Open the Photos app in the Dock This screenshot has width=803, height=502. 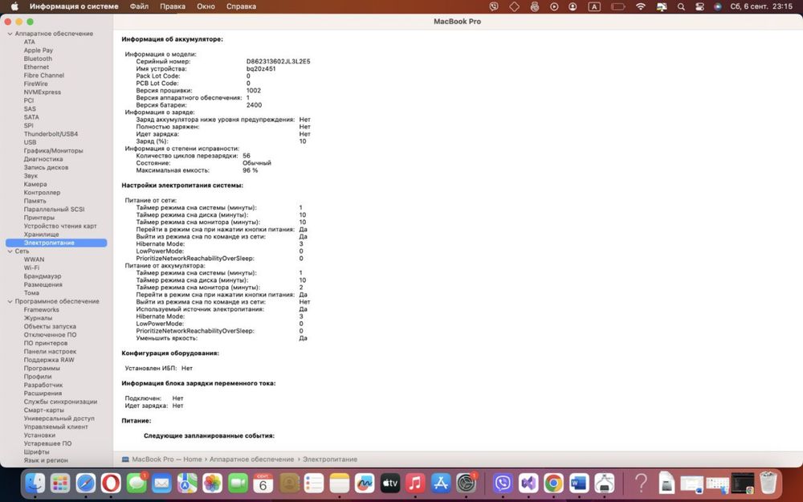pos(213,483)
